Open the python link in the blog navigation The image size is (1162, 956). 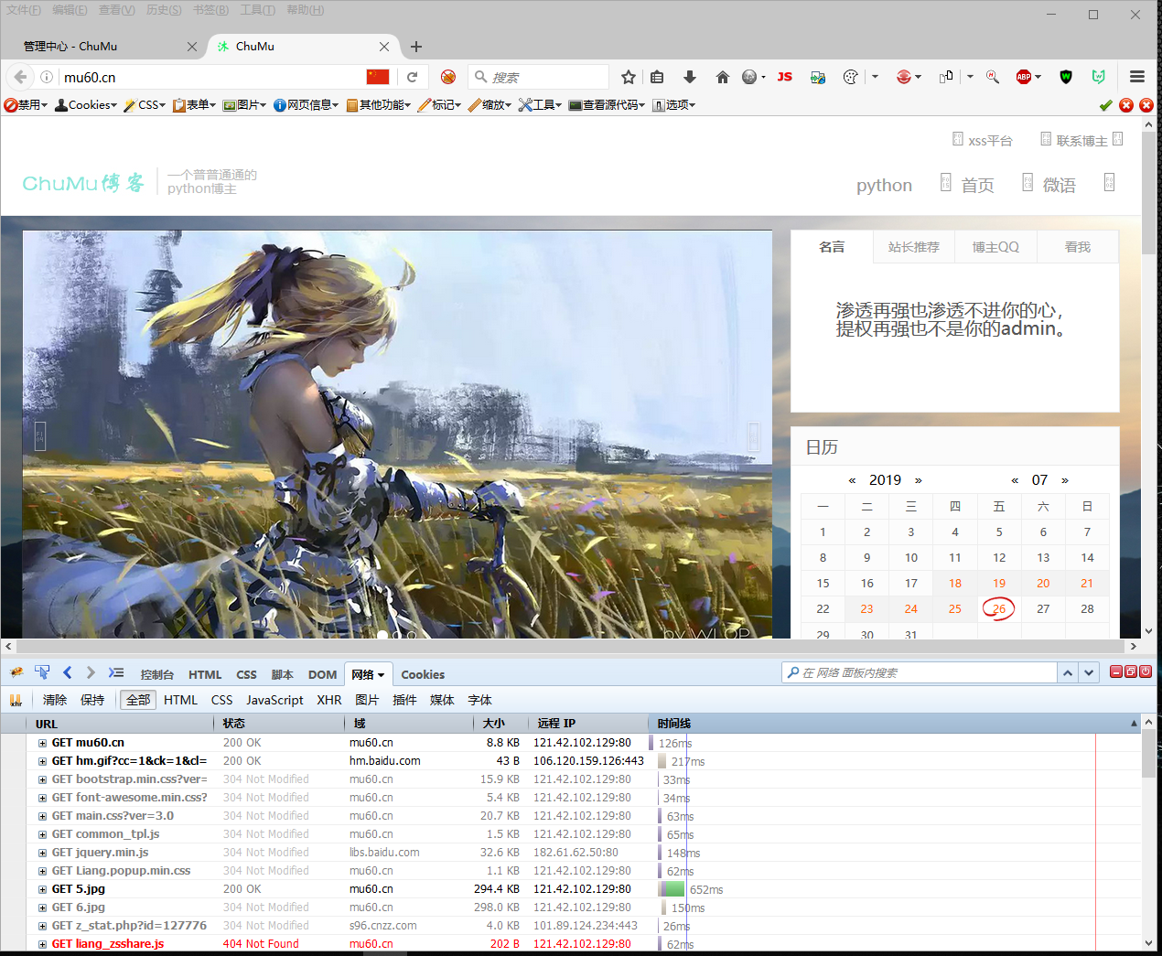tap(884, 185)
